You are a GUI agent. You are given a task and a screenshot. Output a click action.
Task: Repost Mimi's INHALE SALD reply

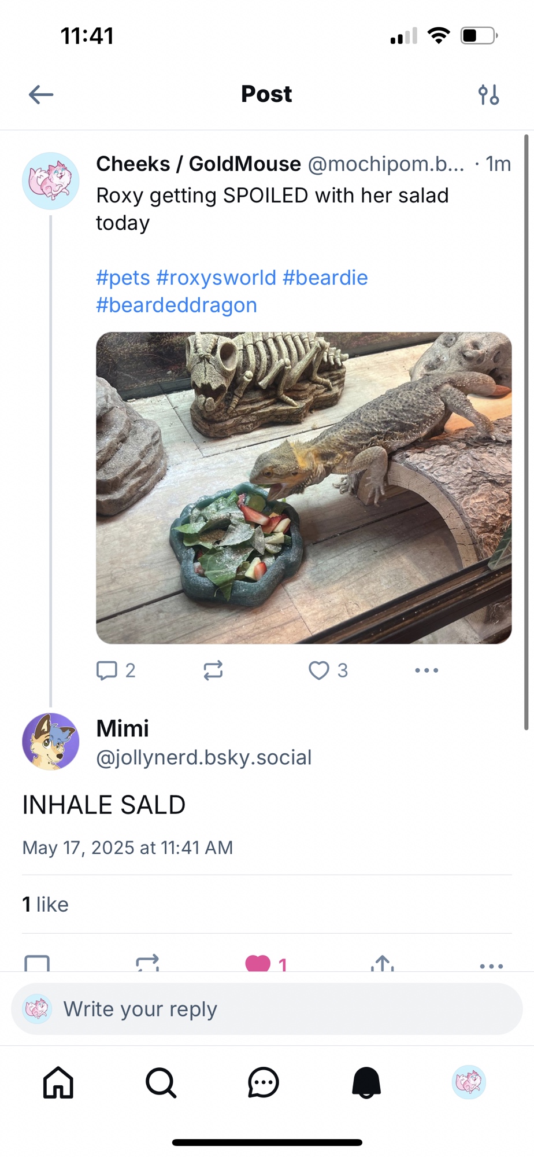(x=147, y=964)
